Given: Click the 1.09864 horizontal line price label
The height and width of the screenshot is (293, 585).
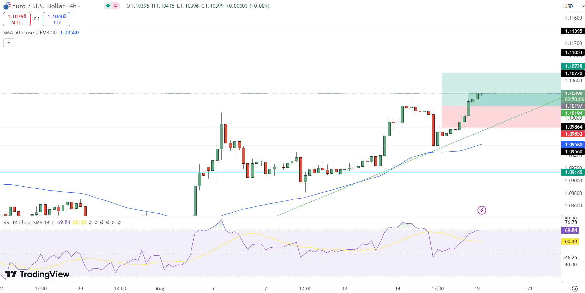Looking at the screenshot, I should 573,127.
